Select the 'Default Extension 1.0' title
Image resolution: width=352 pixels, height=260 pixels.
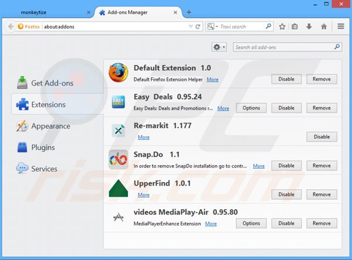pyautogui.click(x=172, y=68)
